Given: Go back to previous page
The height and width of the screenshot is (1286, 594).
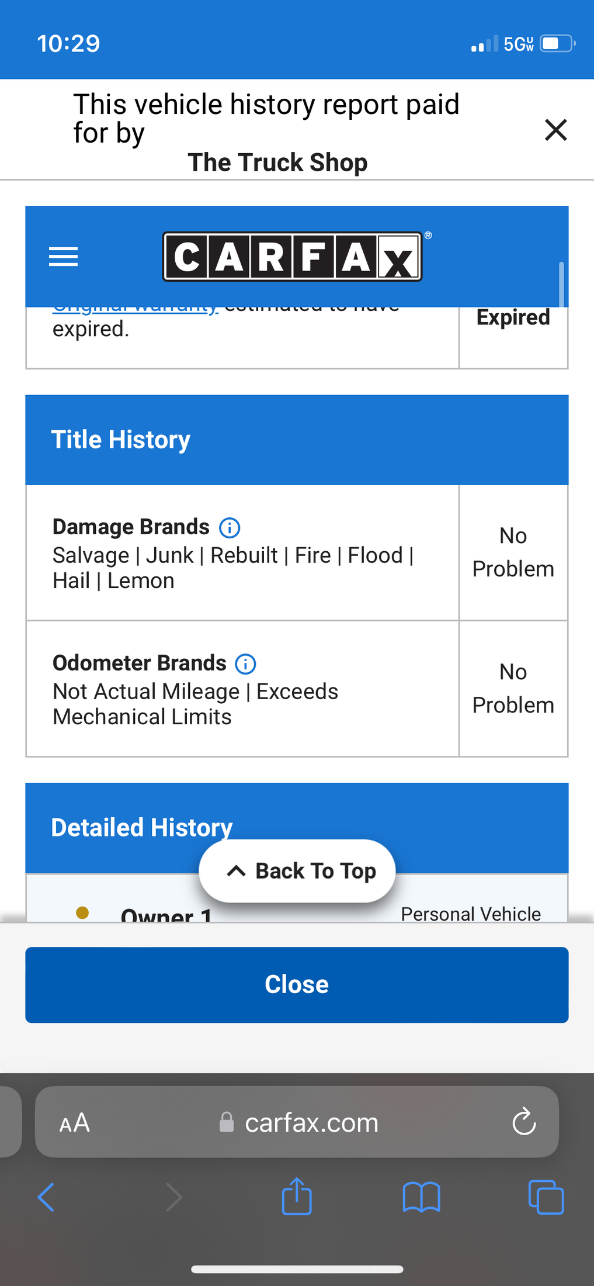Looking at the screenshot, I should coord(46,1197).
